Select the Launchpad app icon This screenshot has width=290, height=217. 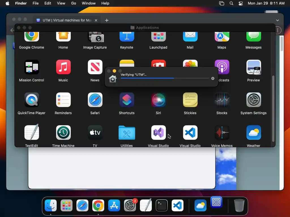pos(159,37)
